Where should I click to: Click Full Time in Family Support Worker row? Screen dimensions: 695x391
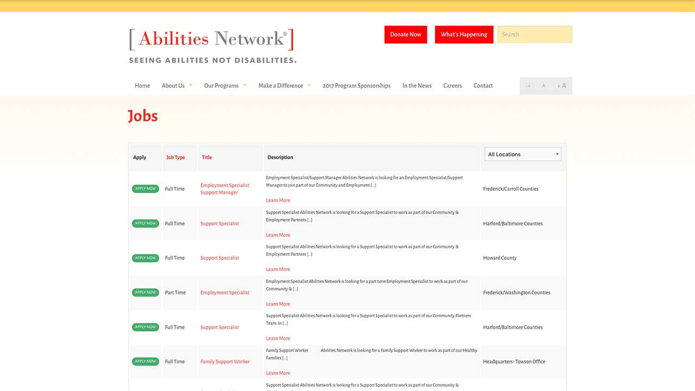[x=175, y=362]
